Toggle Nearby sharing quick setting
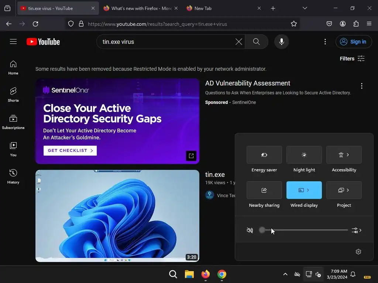The image size is (378, 283). (264, 190)
